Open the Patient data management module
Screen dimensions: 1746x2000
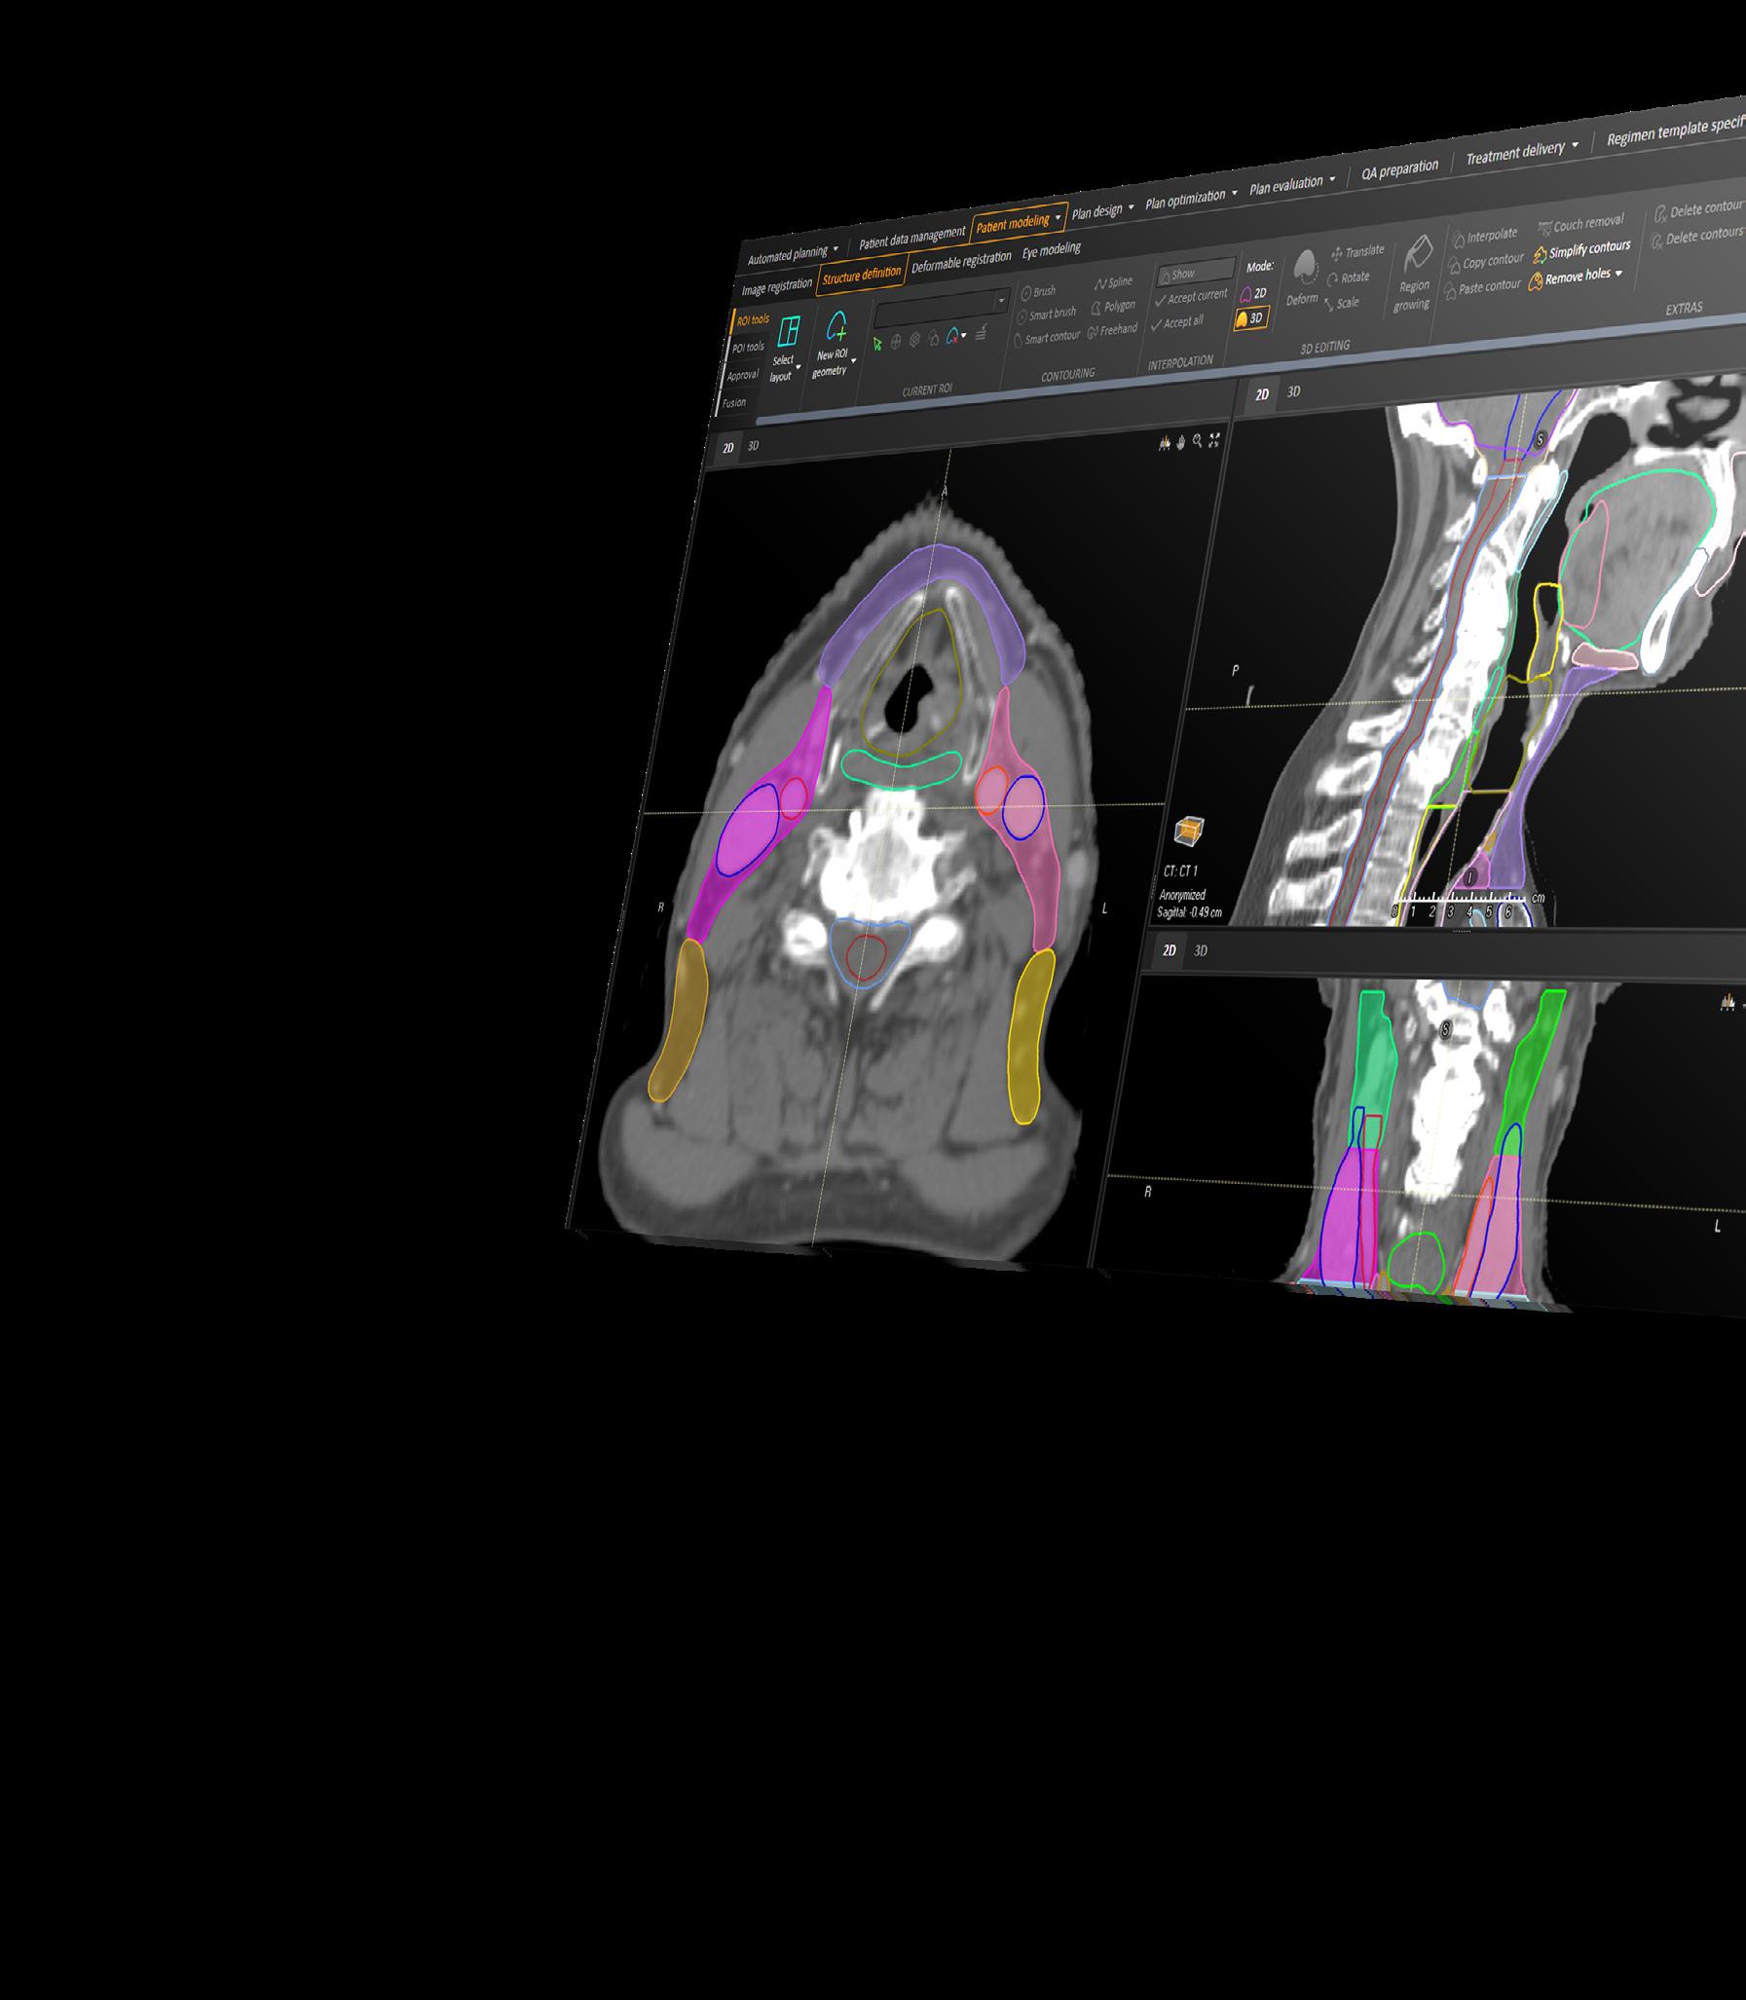tap(912, 238)
